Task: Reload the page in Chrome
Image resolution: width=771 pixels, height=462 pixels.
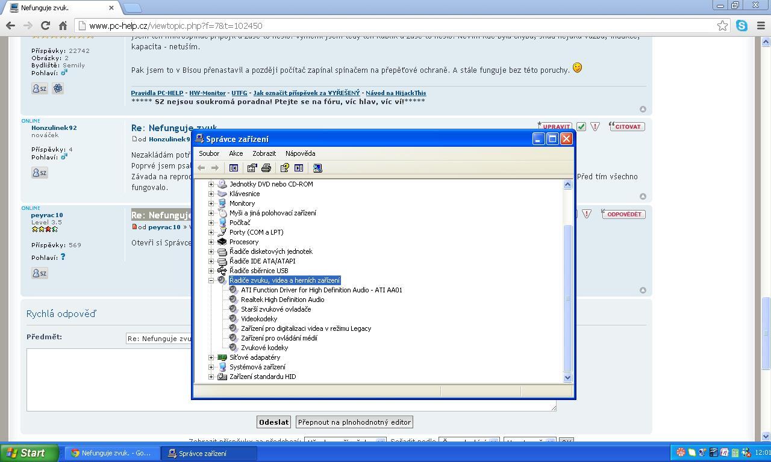Action: coord(45,25)
